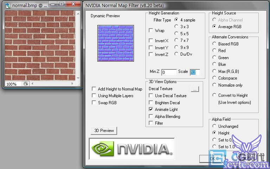Click the normal.bmp document file icon
The height and width of the screenshot is (169, 270).
coord(8,5)
